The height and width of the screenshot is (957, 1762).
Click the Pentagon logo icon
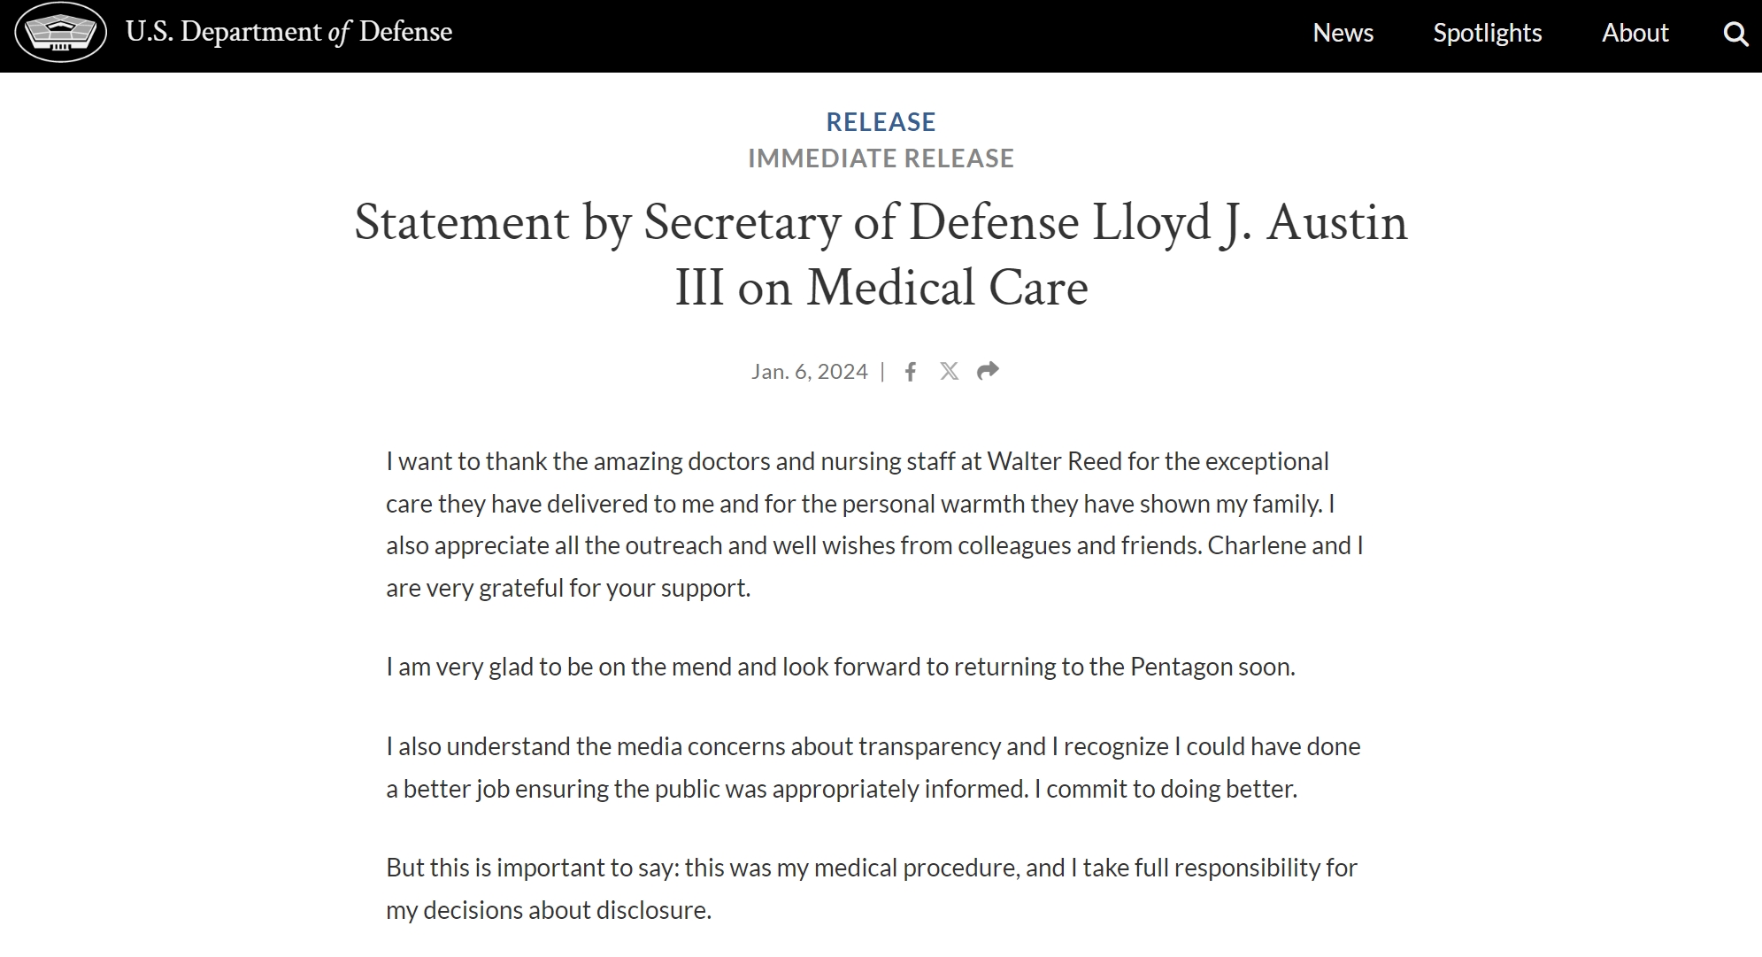tap(60, 33)
